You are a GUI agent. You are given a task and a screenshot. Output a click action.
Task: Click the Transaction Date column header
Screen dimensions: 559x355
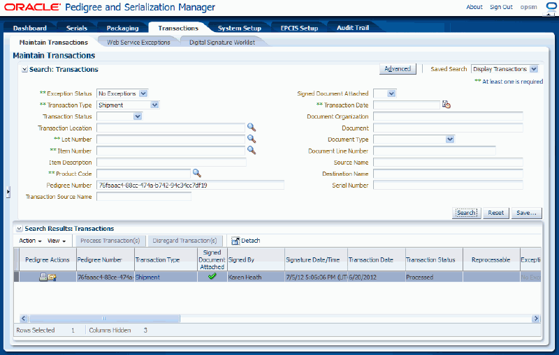coord(377,259)
